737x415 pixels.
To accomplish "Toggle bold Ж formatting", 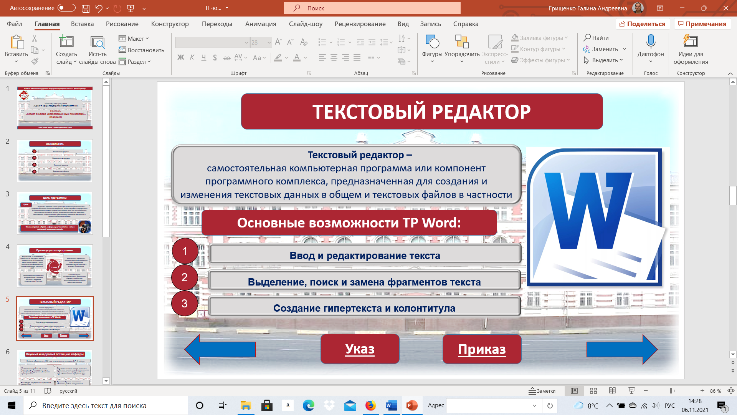I will point(181,58).
